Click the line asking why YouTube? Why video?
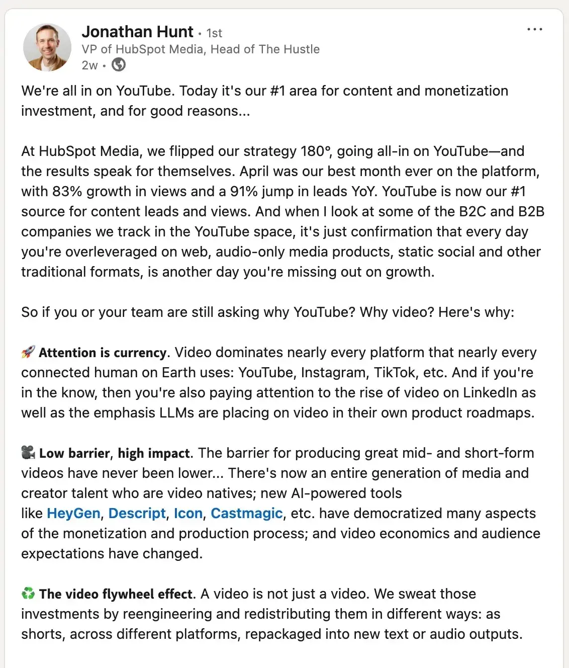The height and width of the screenshot is (668, 569). pos(266,312)
